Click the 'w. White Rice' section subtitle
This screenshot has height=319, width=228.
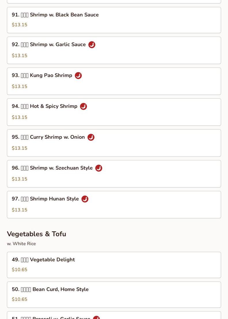21,244
